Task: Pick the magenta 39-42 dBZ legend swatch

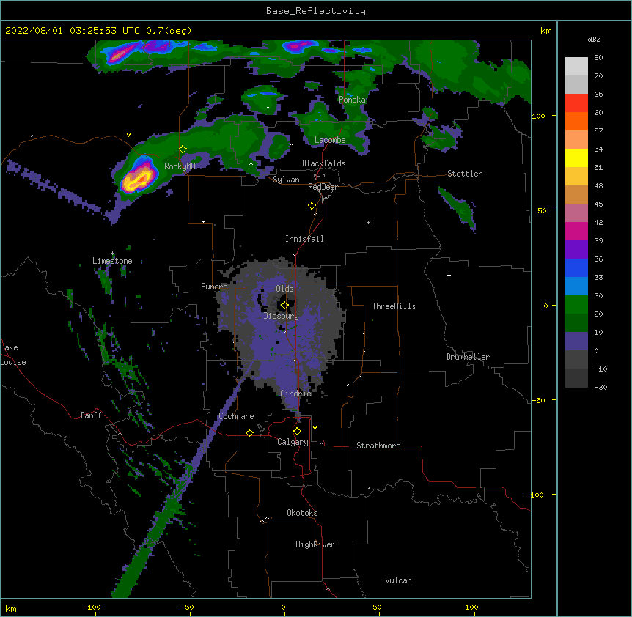Action: (x=576, y=231)
